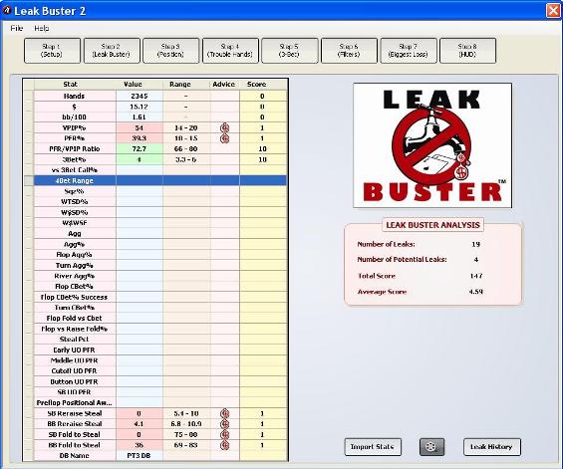Screen dimensions: 563x469
Task: Click the red PFR% value cell
Action: pos(140,138)
